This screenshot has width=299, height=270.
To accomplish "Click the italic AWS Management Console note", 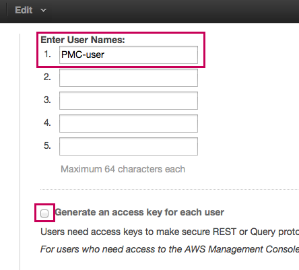I will [x=170, y=249].
